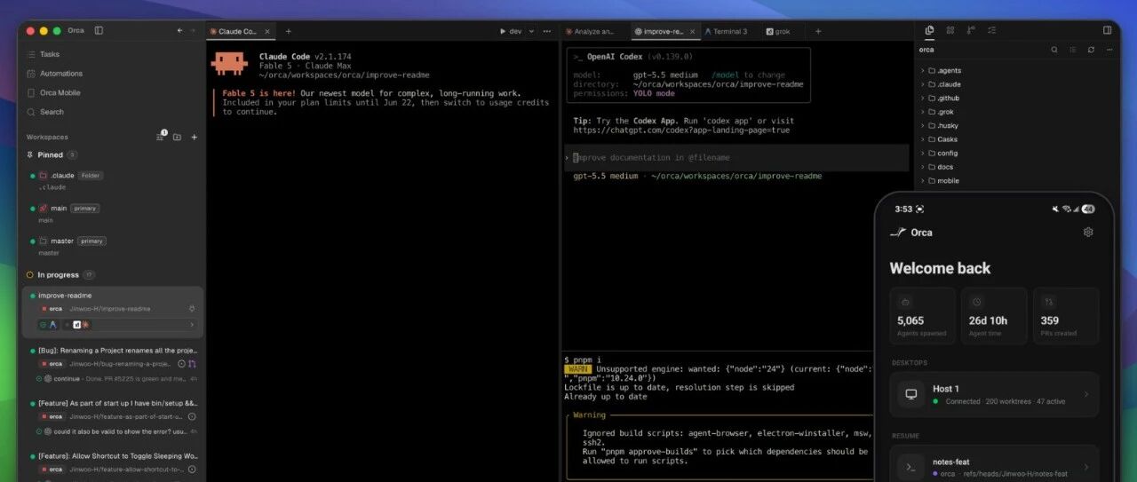The height and width of the screenshot is (482, 1137).
Task: Tap PRs created 359 stat card
Action: click(x=1066, y=316)
